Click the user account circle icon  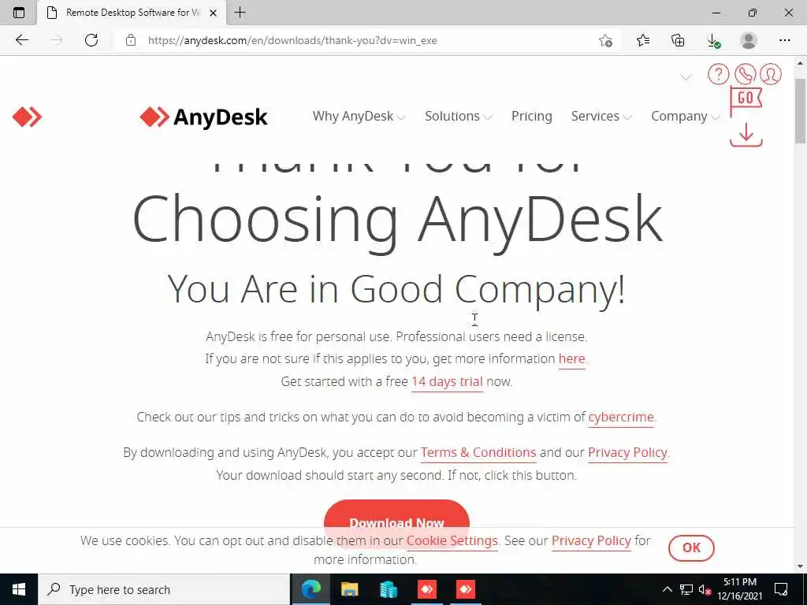click(x=771, y=74)
